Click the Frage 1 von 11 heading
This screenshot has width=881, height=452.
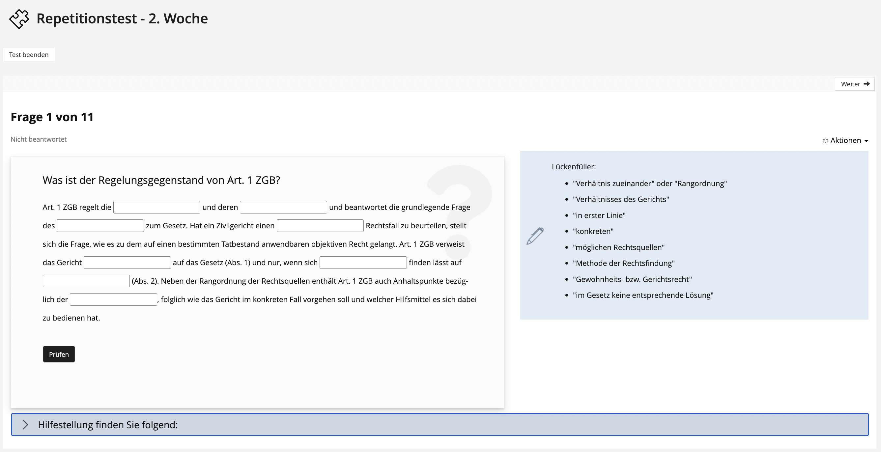click(52, 117)
